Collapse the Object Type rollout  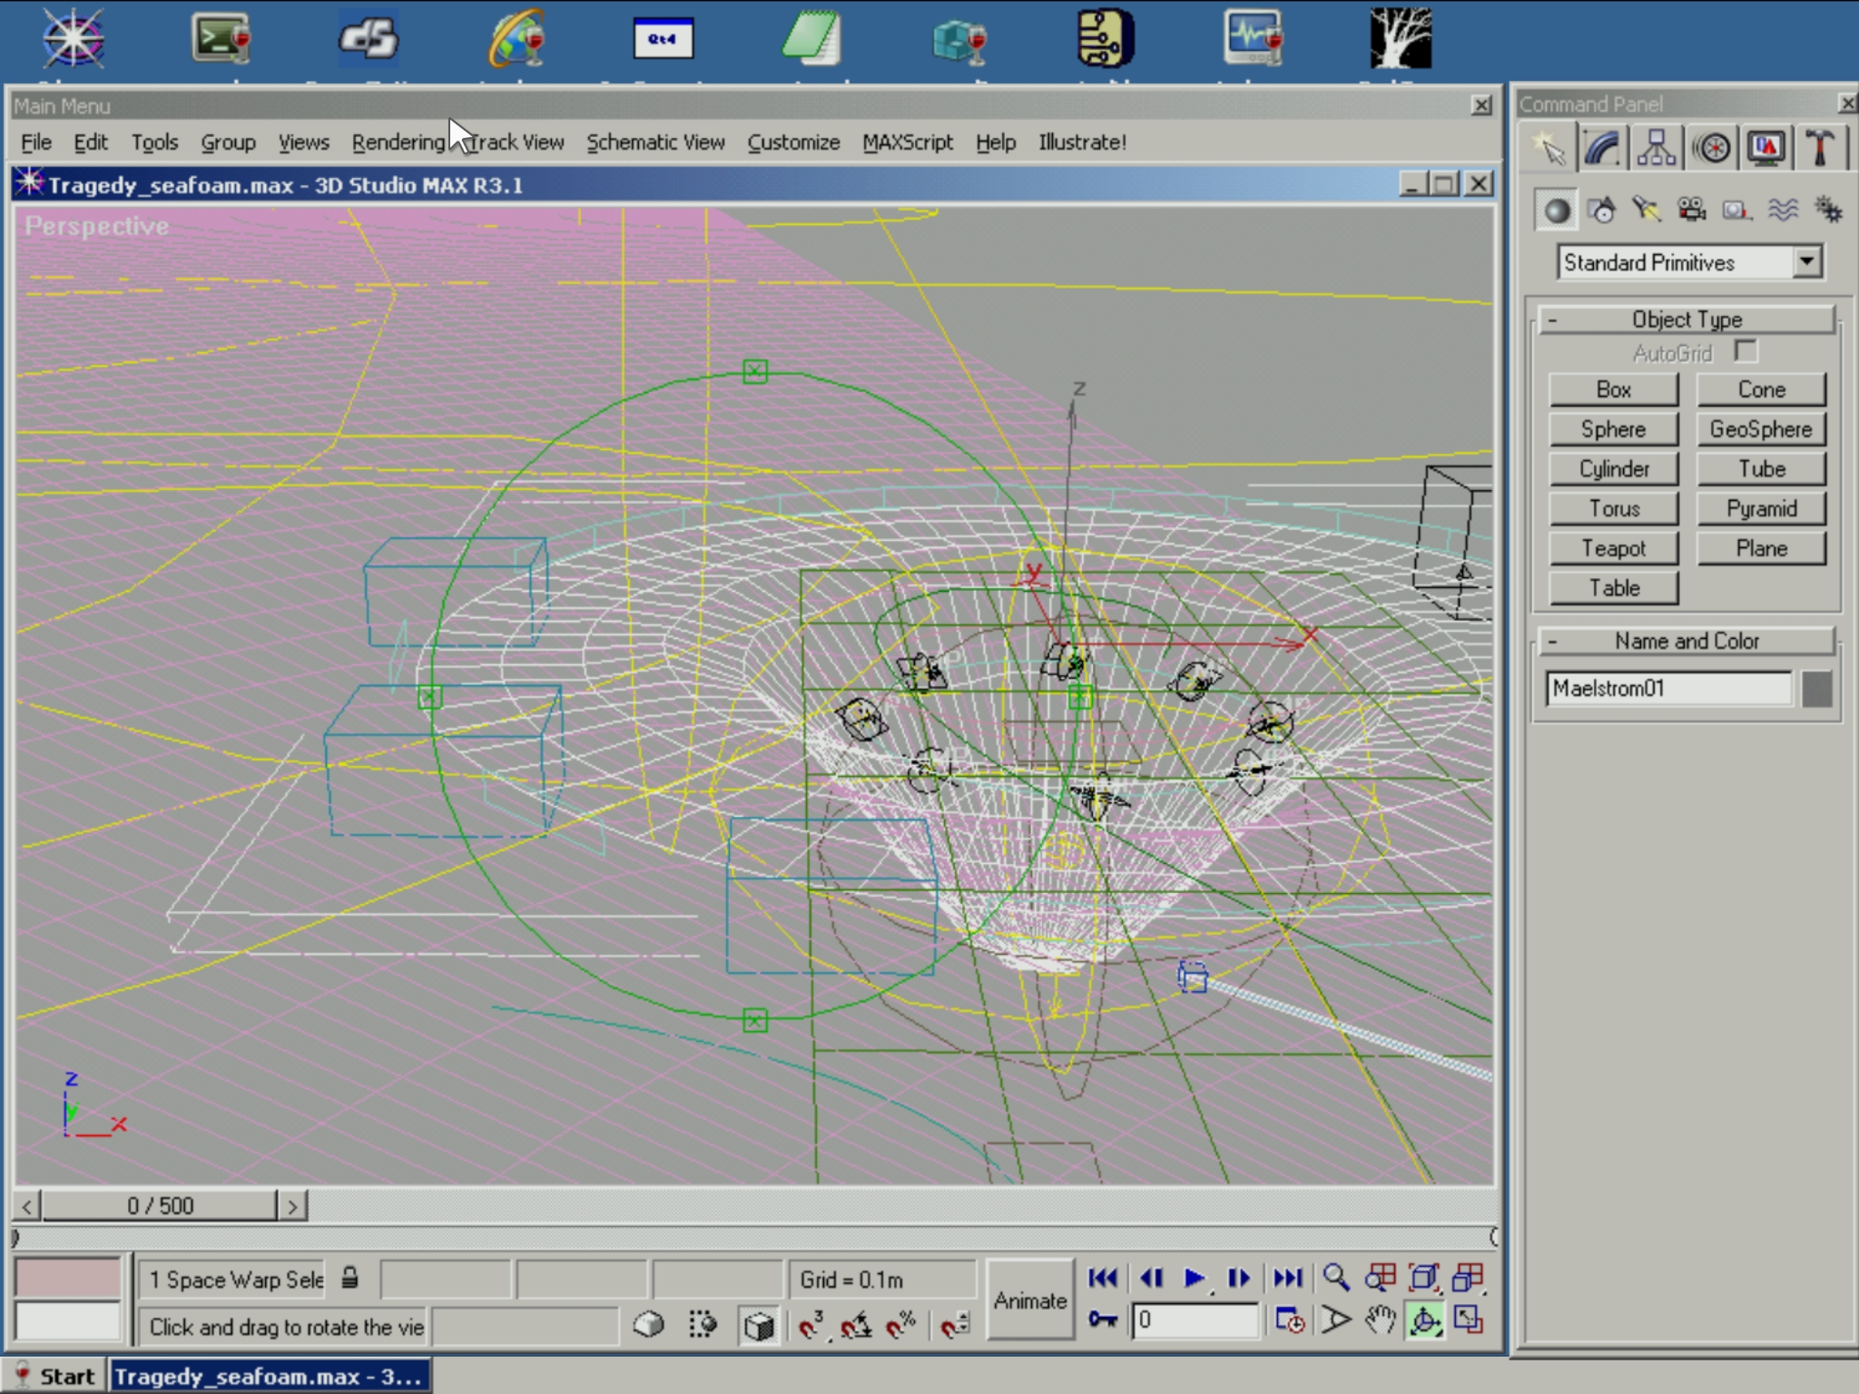(1687, 319)
